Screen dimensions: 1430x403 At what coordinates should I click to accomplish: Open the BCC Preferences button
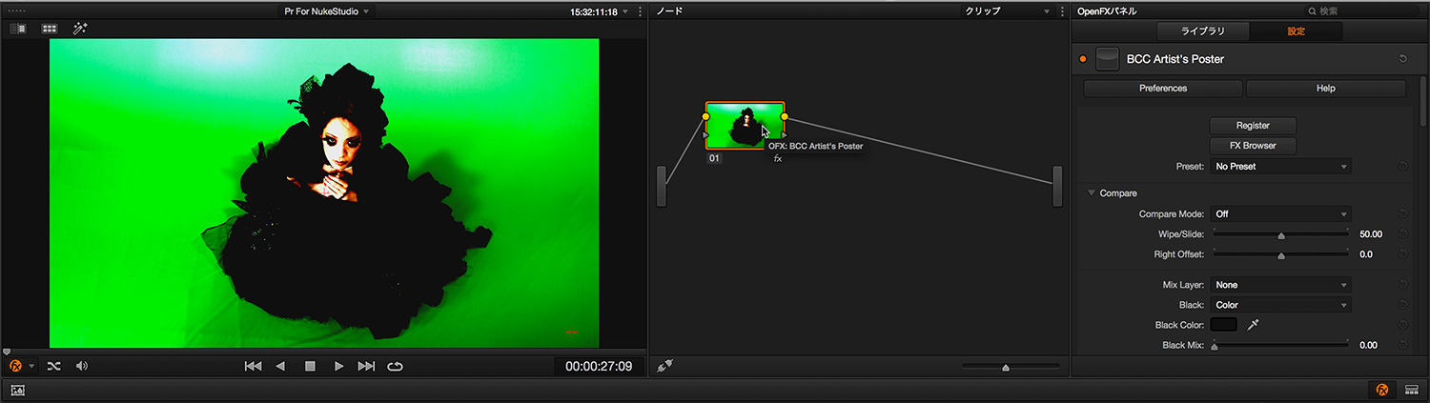point(1163,89)
